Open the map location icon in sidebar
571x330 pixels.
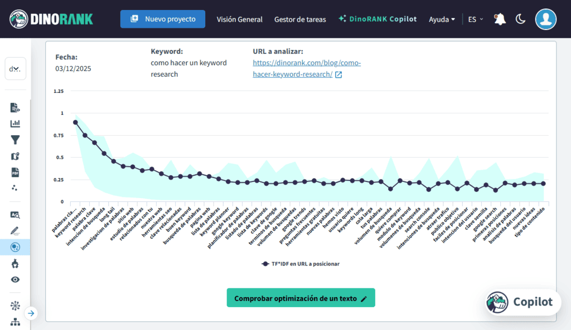point(15,156)
